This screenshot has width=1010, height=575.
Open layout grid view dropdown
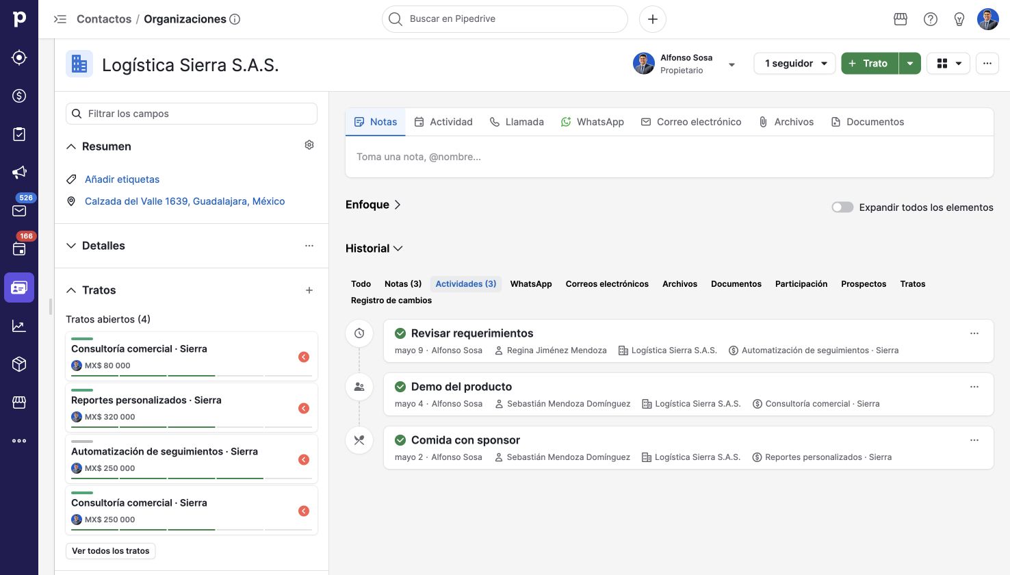[948, 64]
